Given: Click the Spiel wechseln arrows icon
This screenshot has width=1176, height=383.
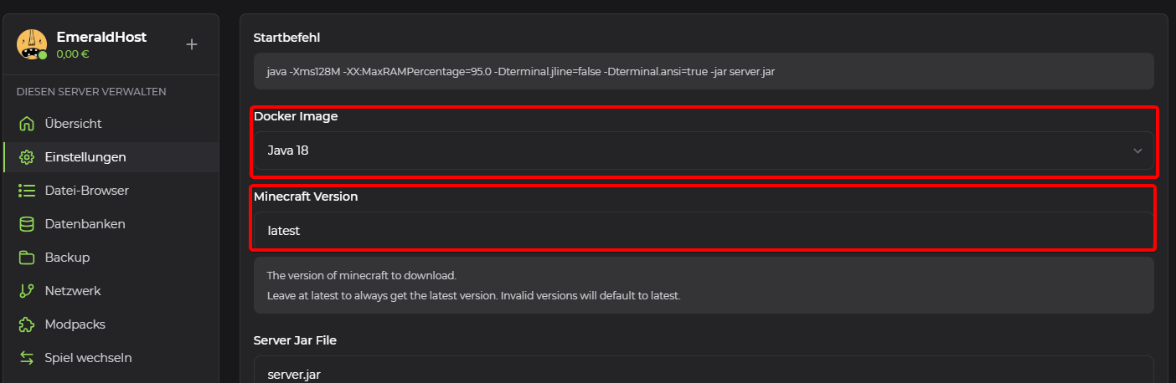Looking at the screenshot, I should pyautogui.click(x=27, y=358).
